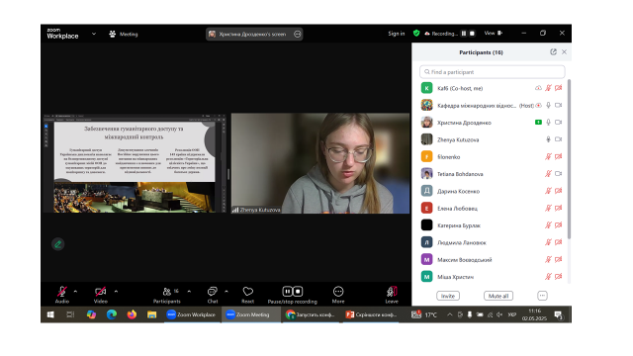Image resolution: width=633 pixels, height=356 pixels.
Task: Click the Mute all button
Action: tap(498, 296)
